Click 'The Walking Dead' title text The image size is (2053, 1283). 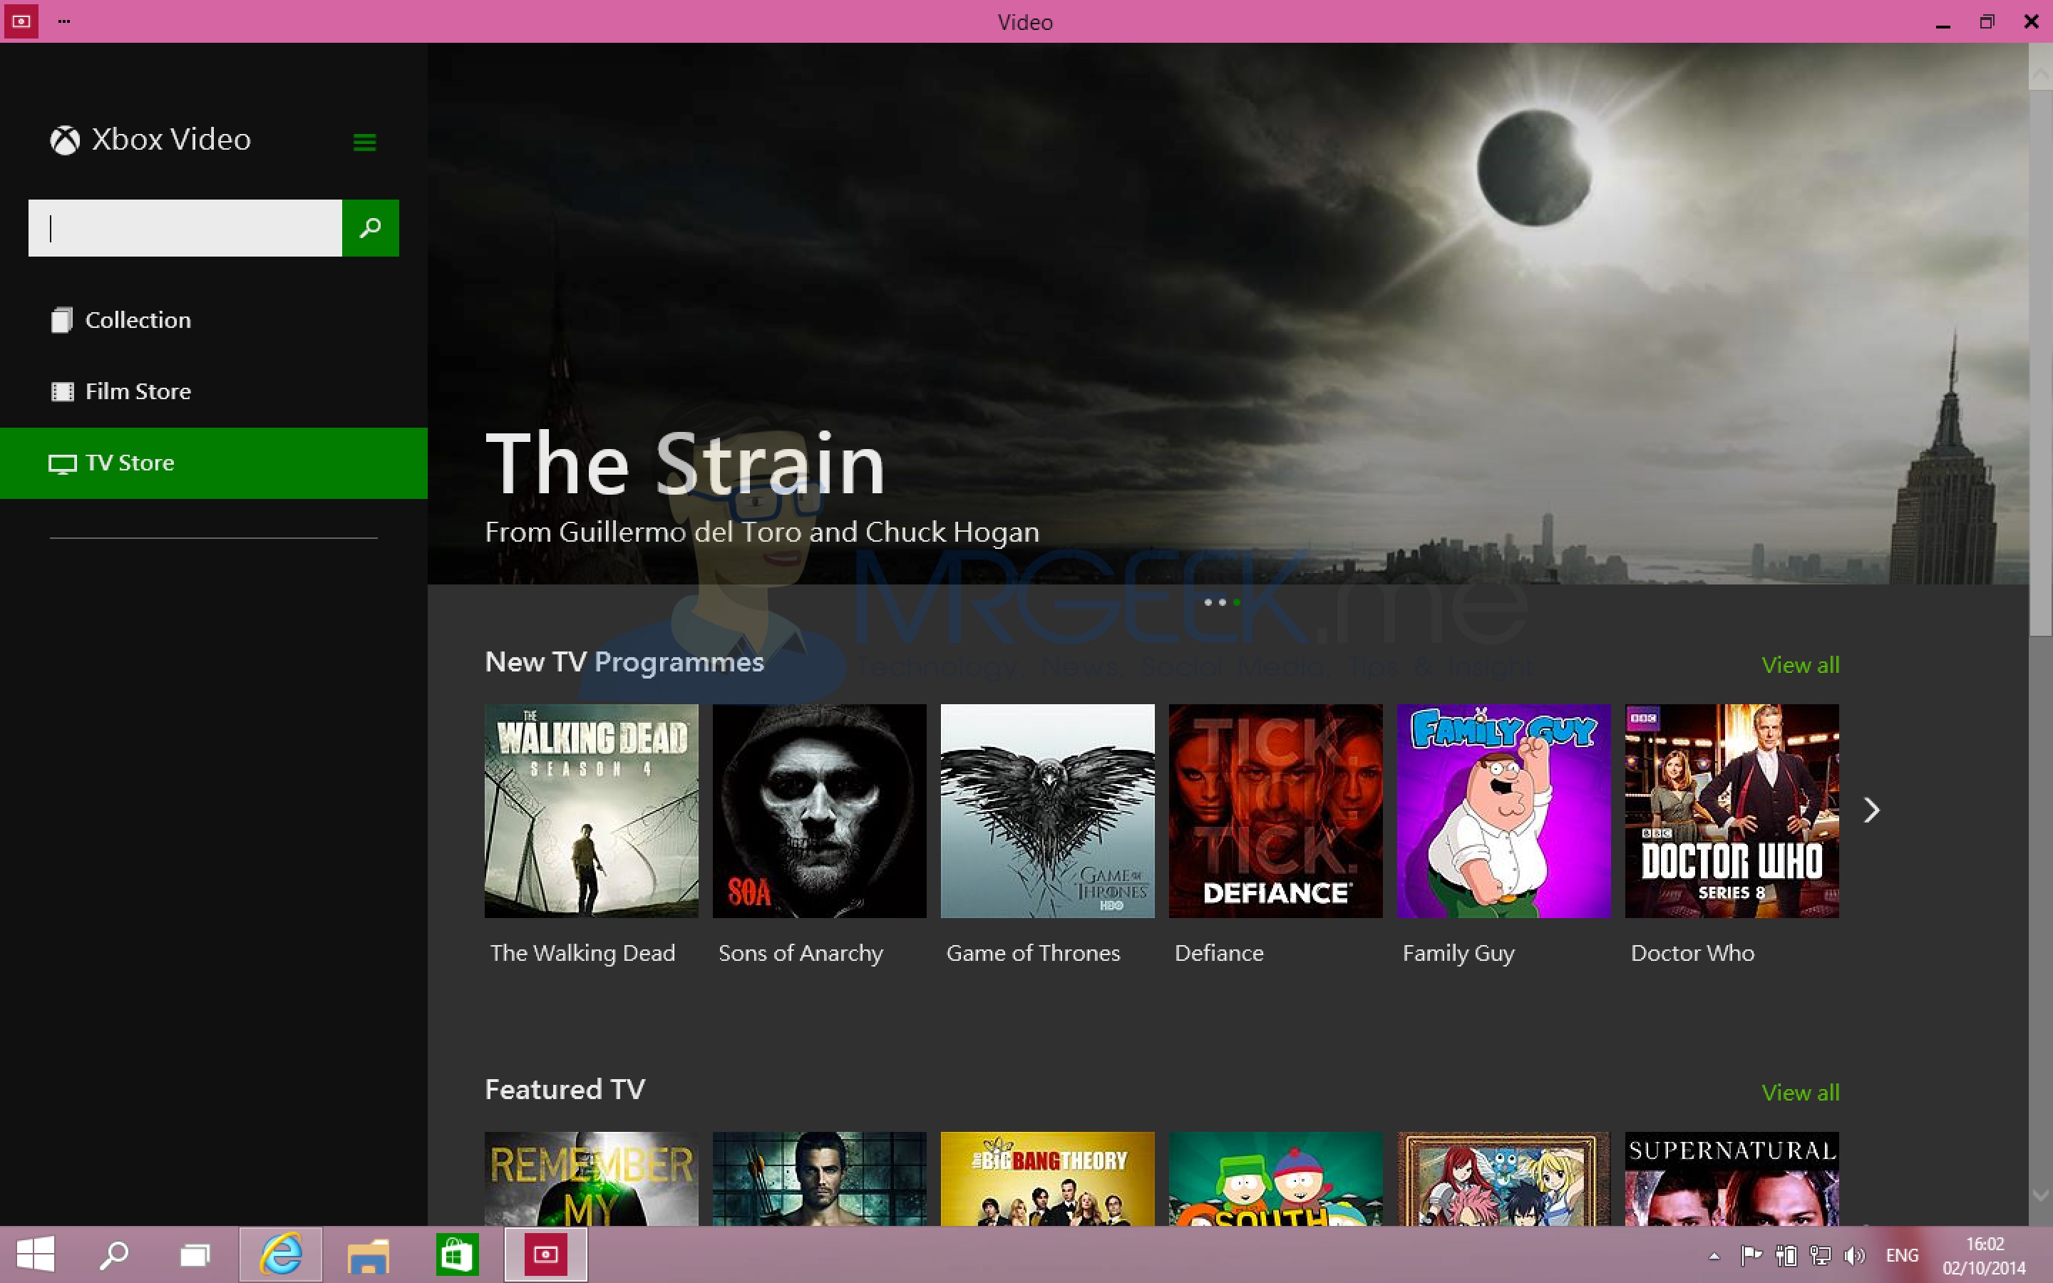[583, 954]
